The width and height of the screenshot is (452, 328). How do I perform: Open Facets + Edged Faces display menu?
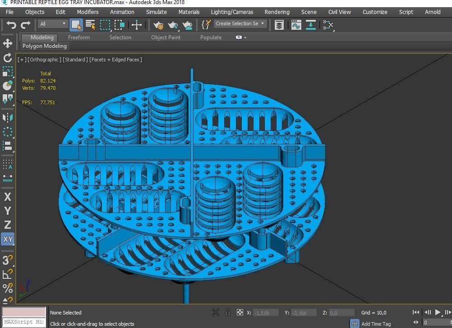coord(115,60)
